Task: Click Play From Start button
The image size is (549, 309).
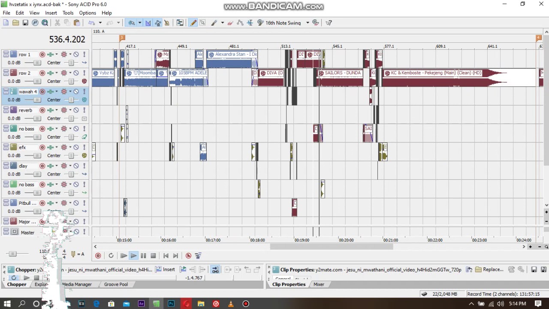Action: pos(124,256)
